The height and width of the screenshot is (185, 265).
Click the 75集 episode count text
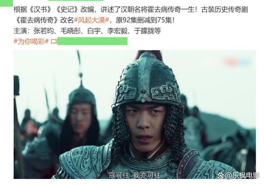coord(164,21)
